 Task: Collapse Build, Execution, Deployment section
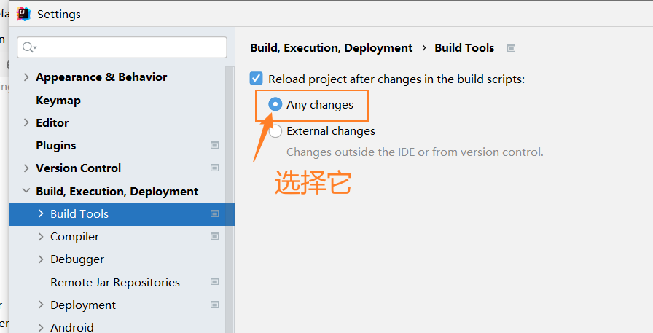click(x=27, y=192)
